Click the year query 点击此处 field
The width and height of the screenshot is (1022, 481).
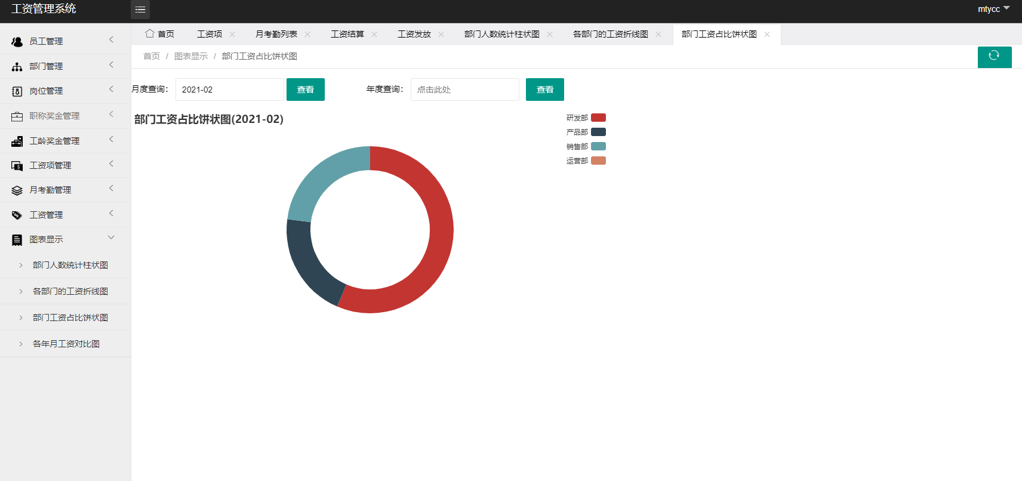tap(465, 90)
